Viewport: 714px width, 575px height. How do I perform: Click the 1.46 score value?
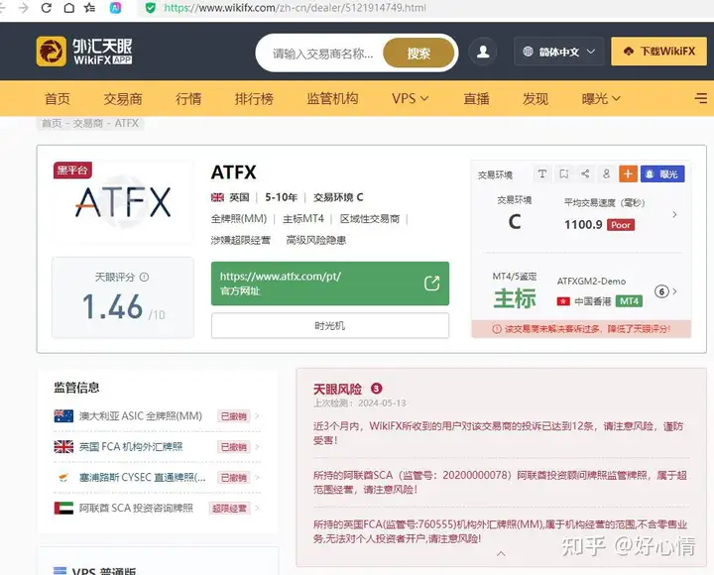[112, 306]
